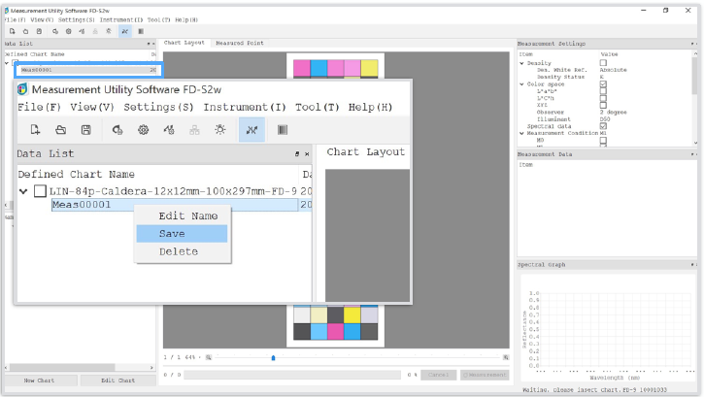
Task: Click magenta patch at chart top-left
Action: pos(302,68)
